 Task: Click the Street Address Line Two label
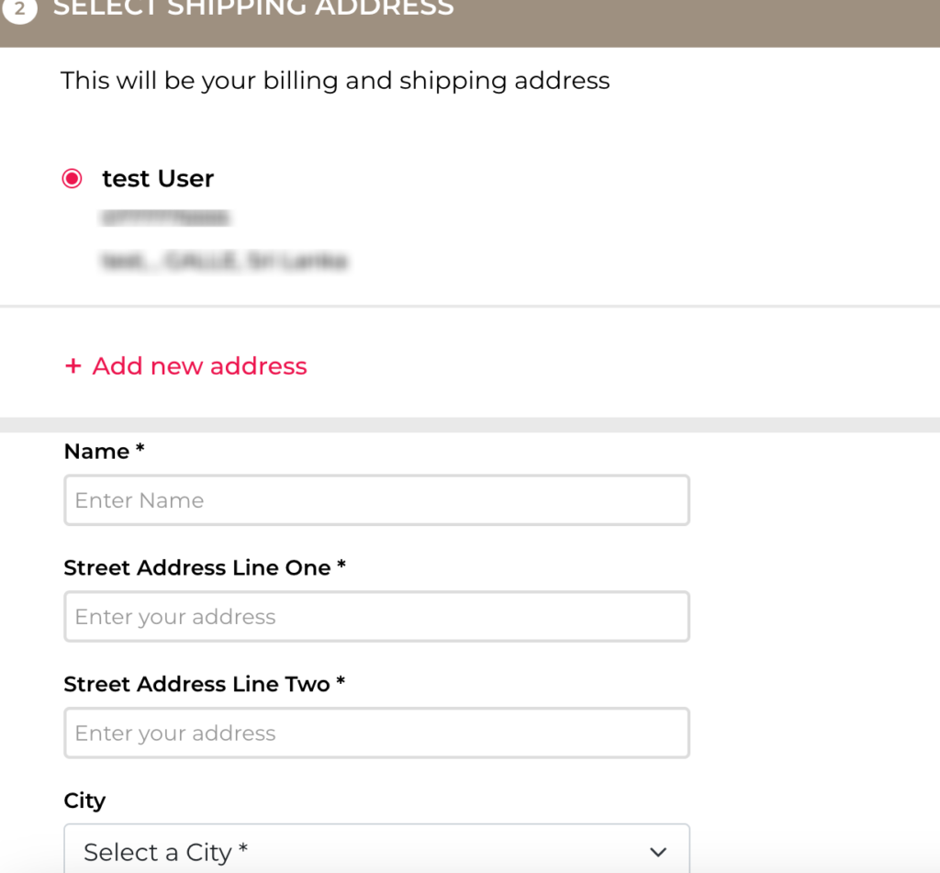point(197,684)
